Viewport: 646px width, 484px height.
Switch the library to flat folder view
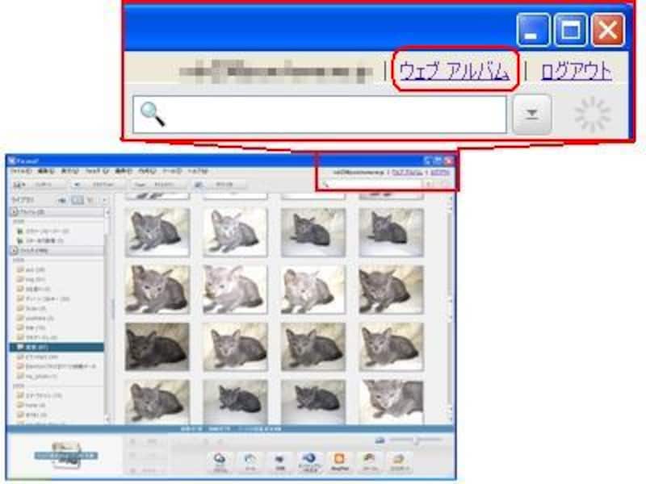(x=77, y=199)
